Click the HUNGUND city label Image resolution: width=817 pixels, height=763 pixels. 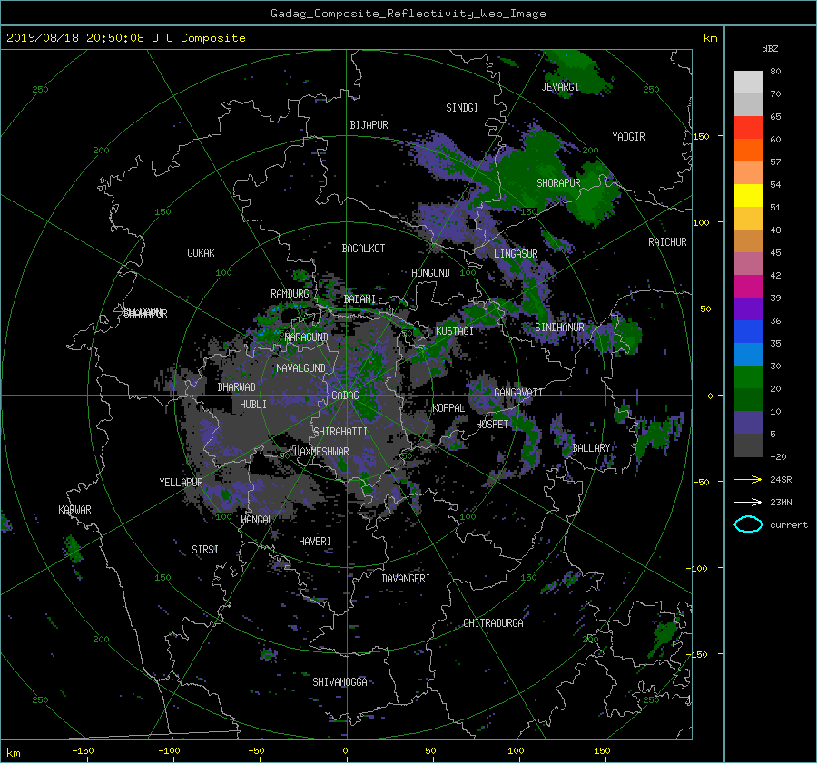click(x=430, y=272)
